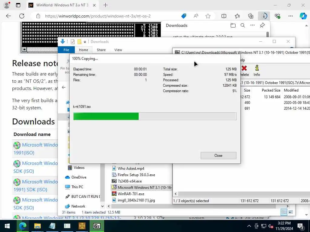
Task: Click Explorer horizontal scrollbar left arrow
Action: 109,206
